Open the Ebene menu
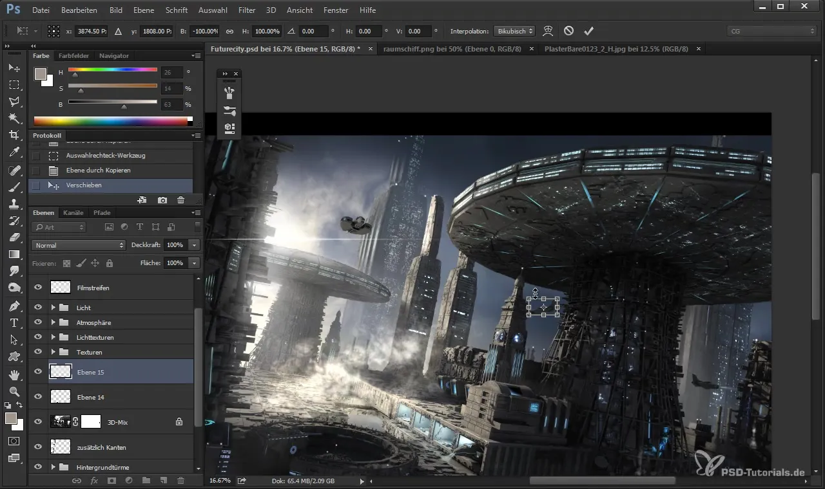This screenshot has width=825, height=489. click(144, 10)
